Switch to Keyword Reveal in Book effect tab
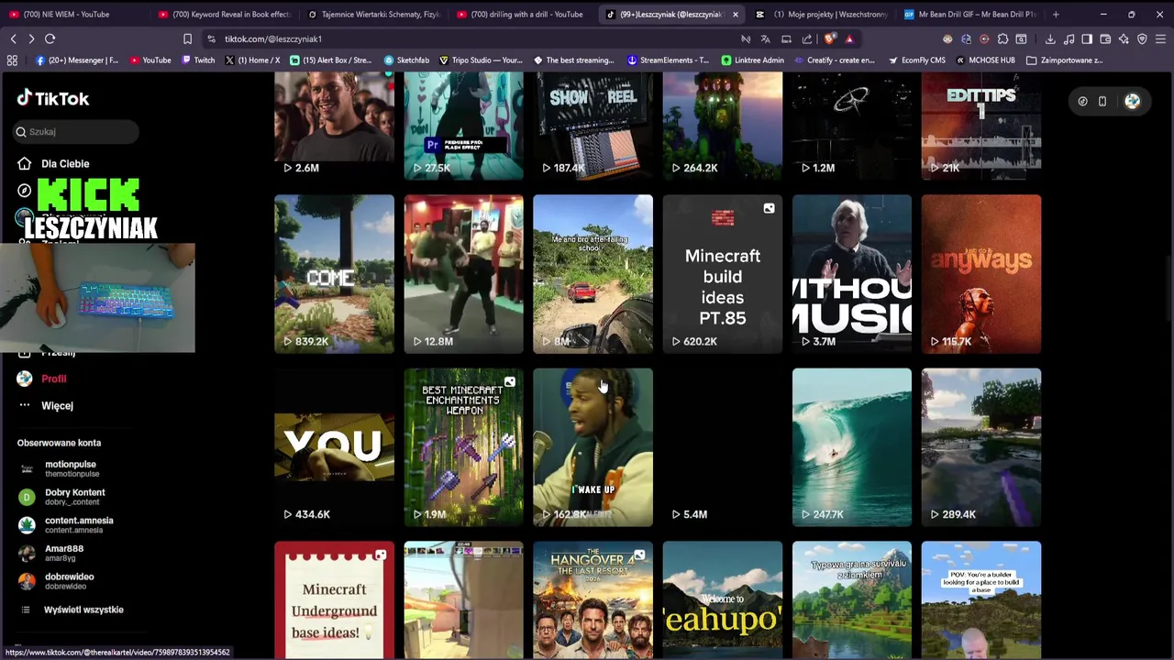The image size is (1174, 660). point(225,14)
